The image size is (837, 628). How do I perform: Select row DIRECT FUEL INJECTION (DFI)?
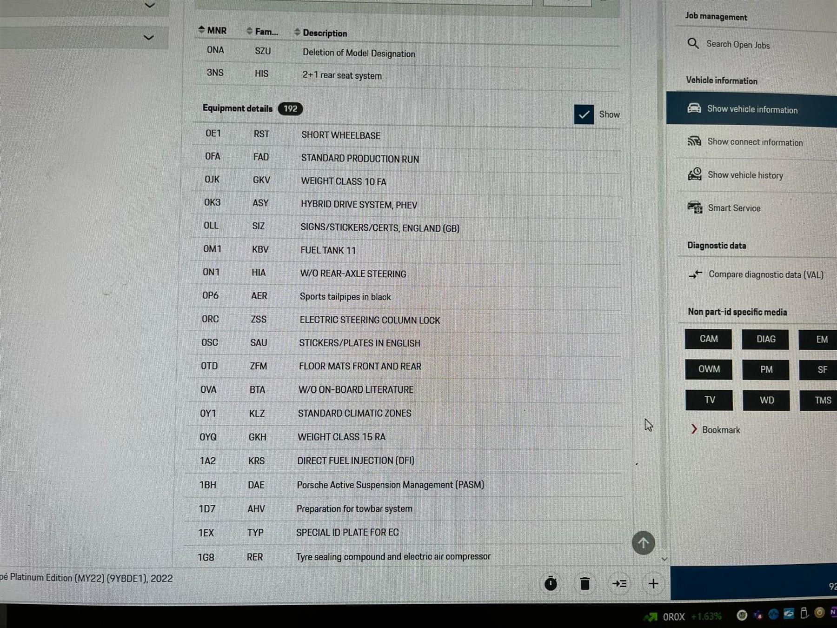(x=404, y=461)
